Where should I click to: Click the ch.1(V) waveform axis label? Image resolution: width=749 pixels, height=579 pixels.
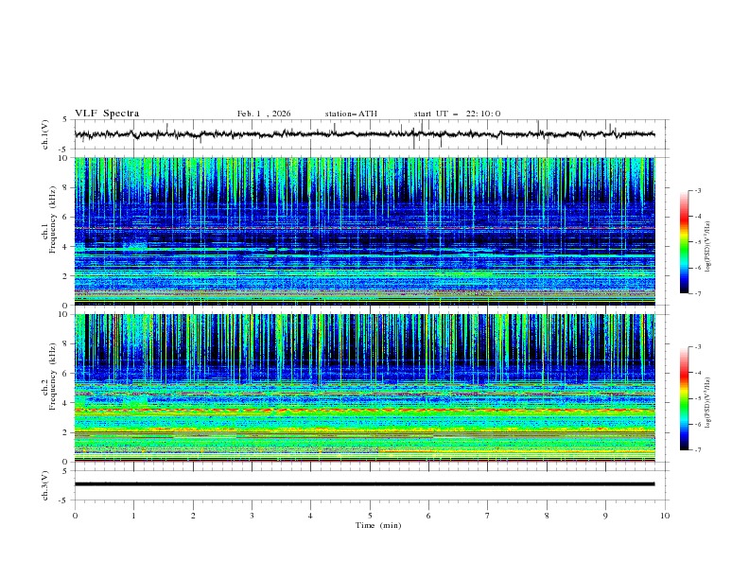click(45, 134)
